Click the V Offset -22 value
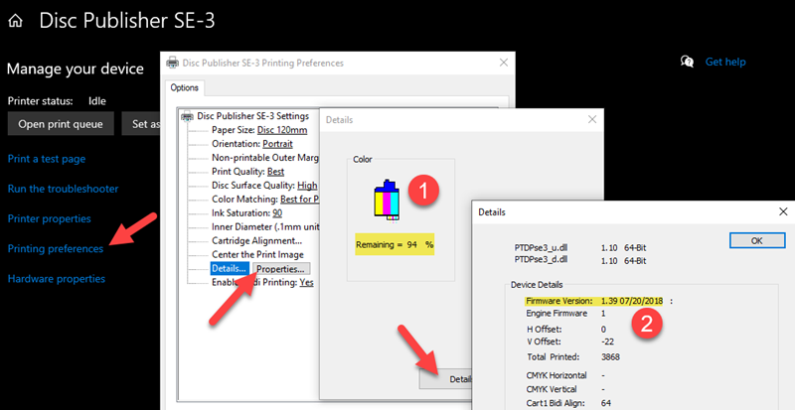This screenshot has height=410, width=795. pos(609,342)
